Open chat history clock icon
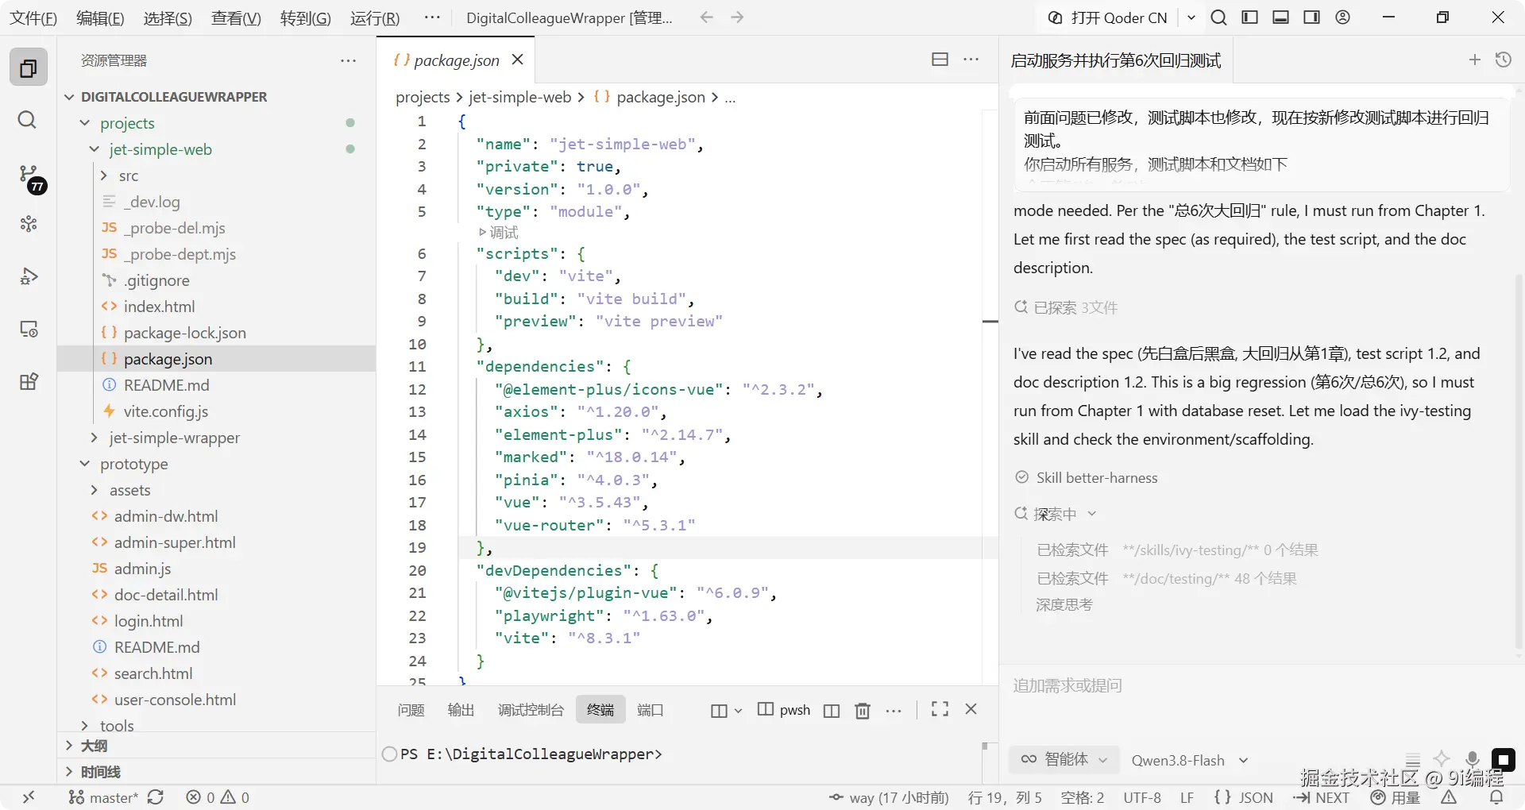This screenshot has width=1525, height=810. tap(1504, 60)
